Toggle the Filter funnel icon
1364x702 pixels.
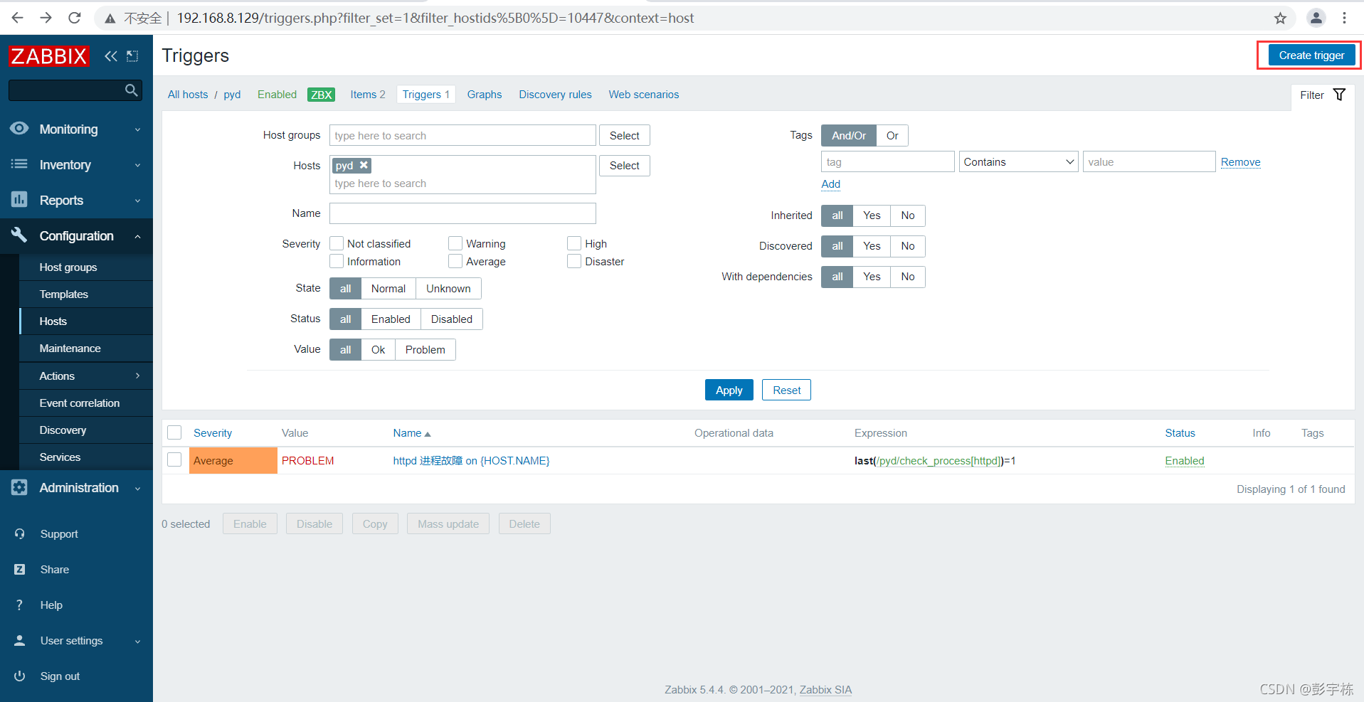1339,95
